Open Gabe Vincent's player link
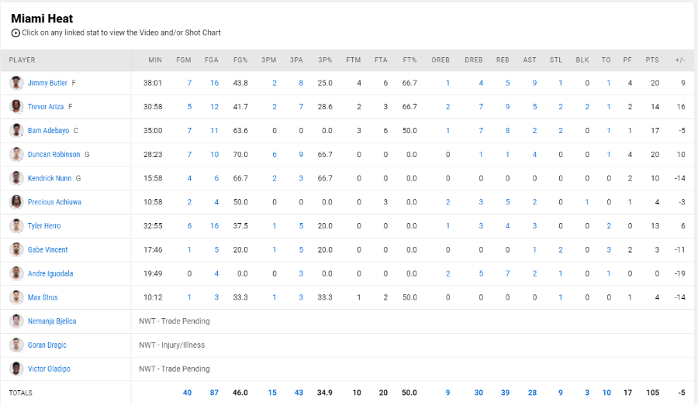The height and width of the screenshot is (405, 698). (x=47, y=249)
